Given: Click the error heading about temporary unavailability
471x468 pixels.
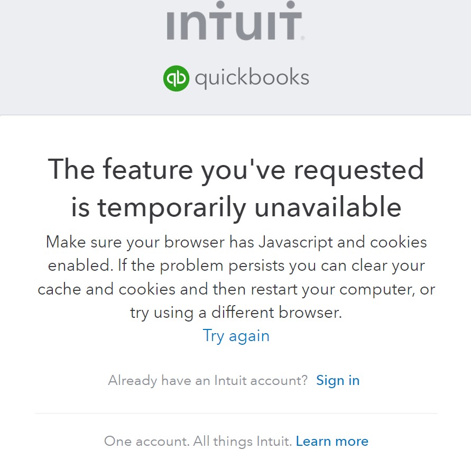Looking at the screenshot, I should [236, 187].
